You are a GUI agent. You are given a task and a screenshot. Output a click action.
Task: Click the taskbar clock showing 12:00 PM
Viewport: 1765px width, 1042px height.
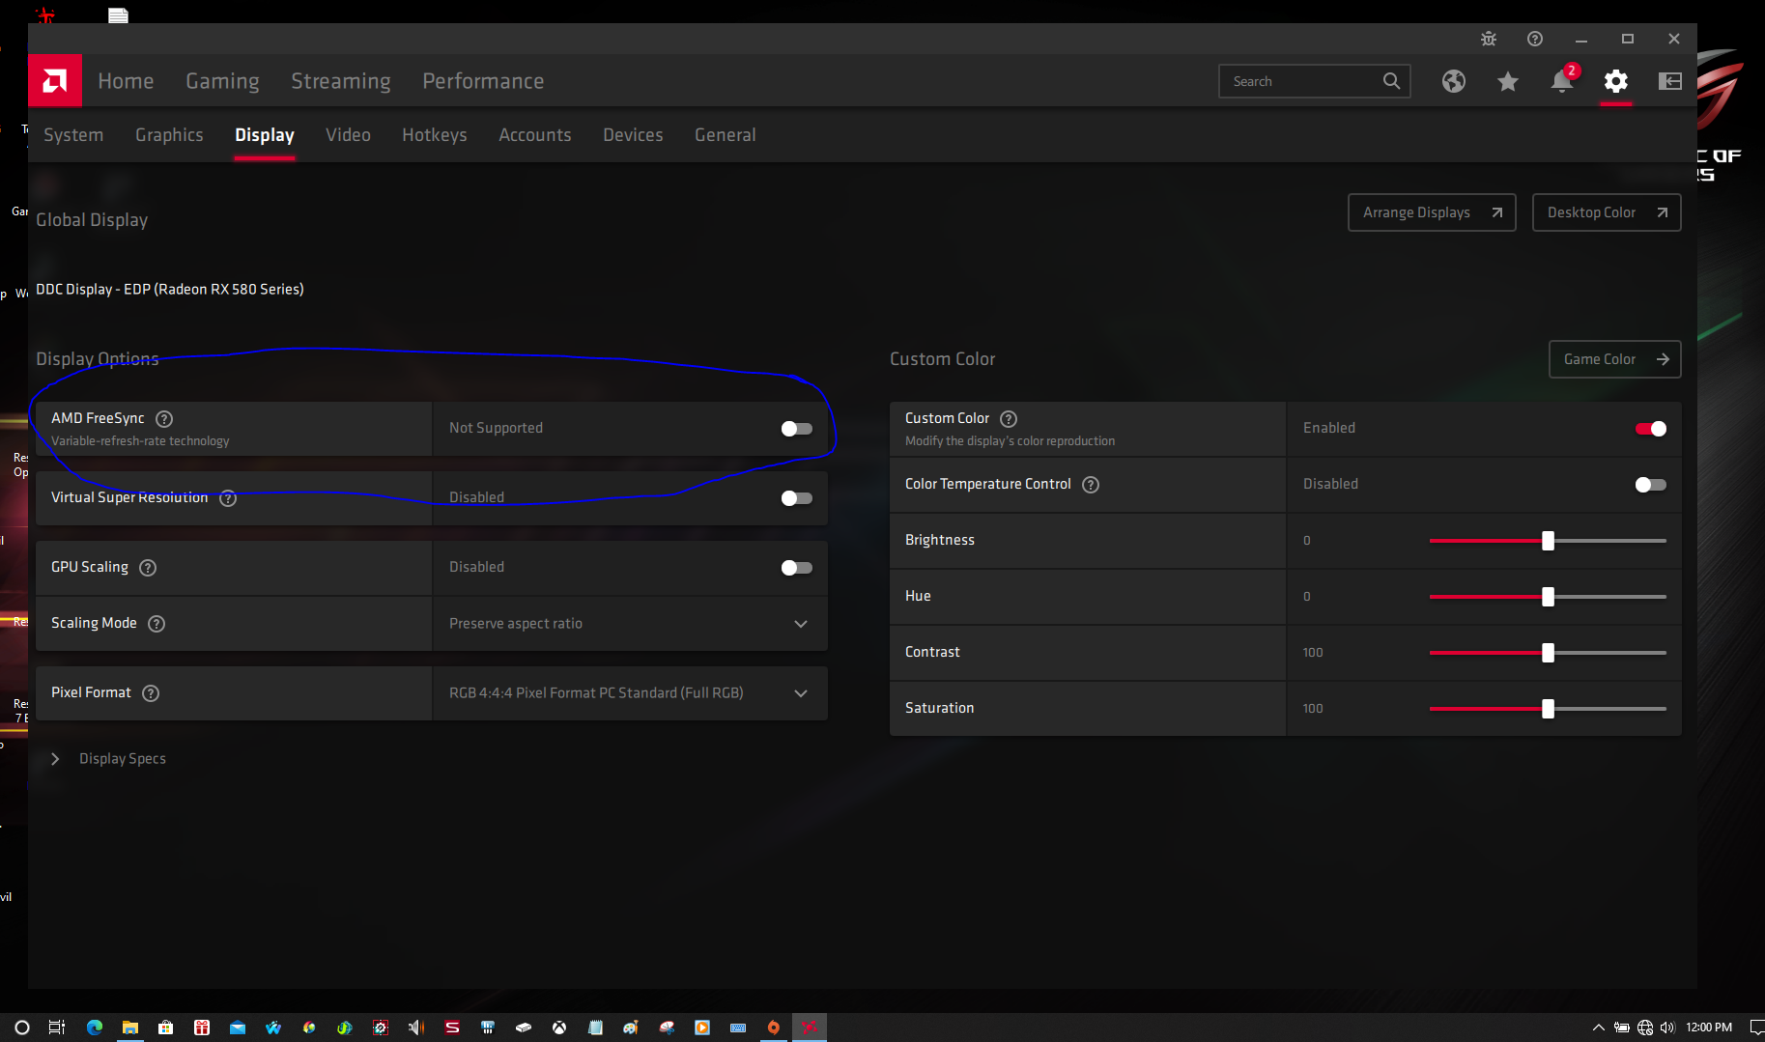tap(1709, 1028)
